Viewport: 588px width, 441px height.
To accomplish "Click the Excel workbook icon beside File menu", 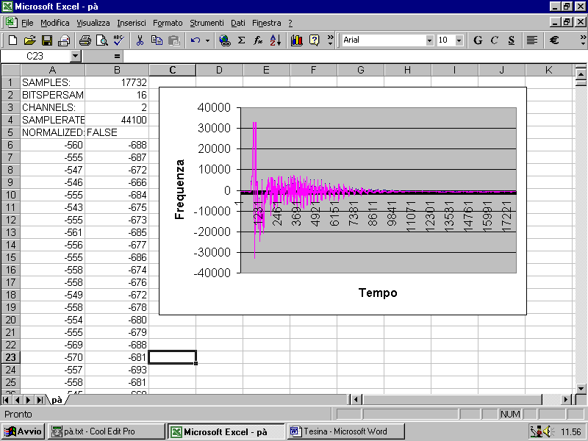I will 11,23.
